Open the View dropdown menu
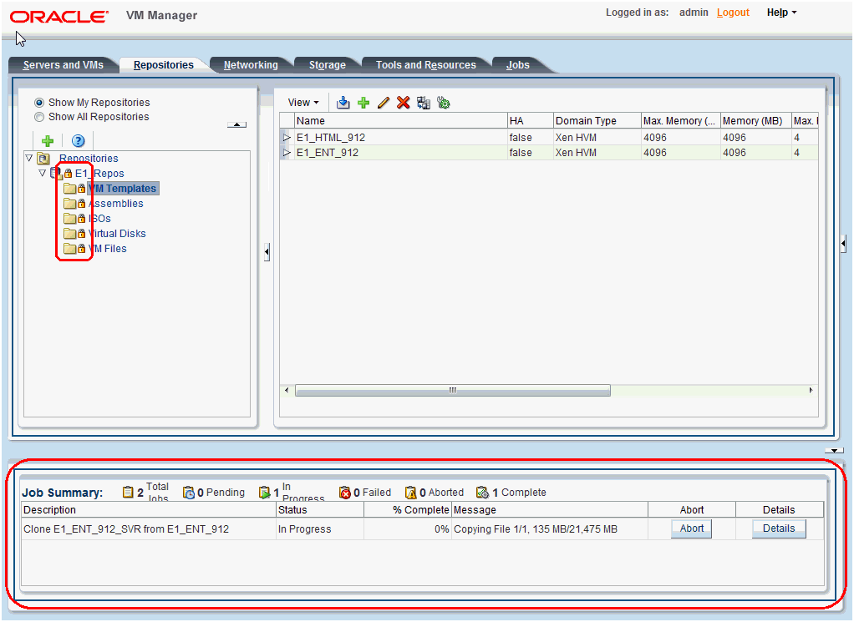Image resolution: width=854 pixels, height=622 pixels. [303, 103]
